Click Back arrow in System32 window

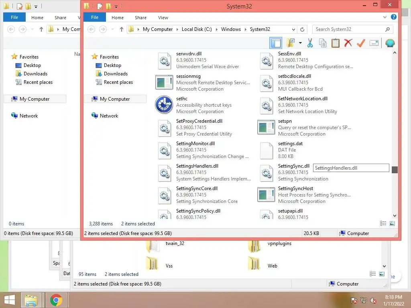click(91, 29)
